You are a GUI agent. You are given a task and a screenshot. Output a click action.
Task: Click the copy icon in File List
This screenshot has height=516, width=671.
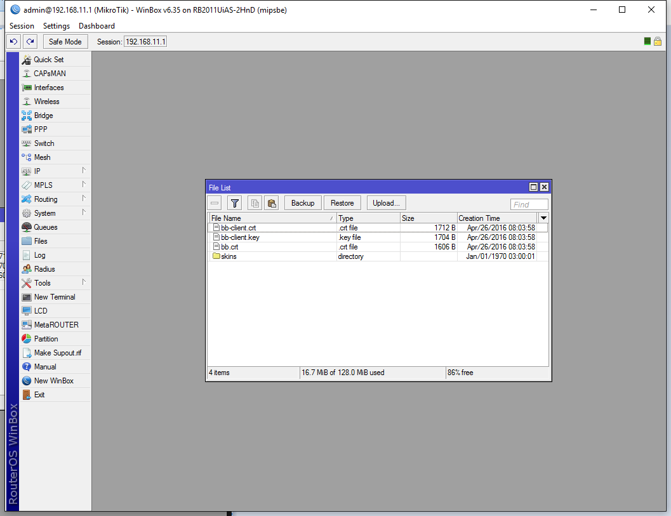tap(255, 203)
